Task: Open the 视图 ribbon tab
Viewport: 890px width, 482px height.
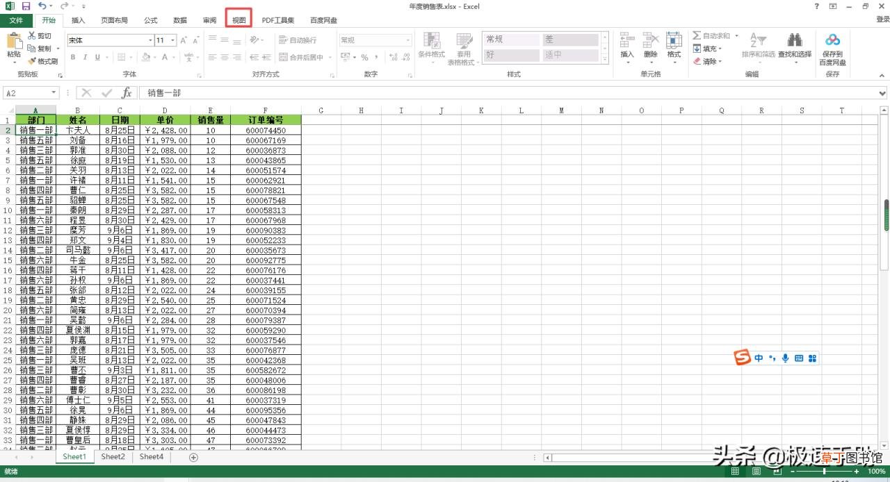Action: click(x=239, y=20)
